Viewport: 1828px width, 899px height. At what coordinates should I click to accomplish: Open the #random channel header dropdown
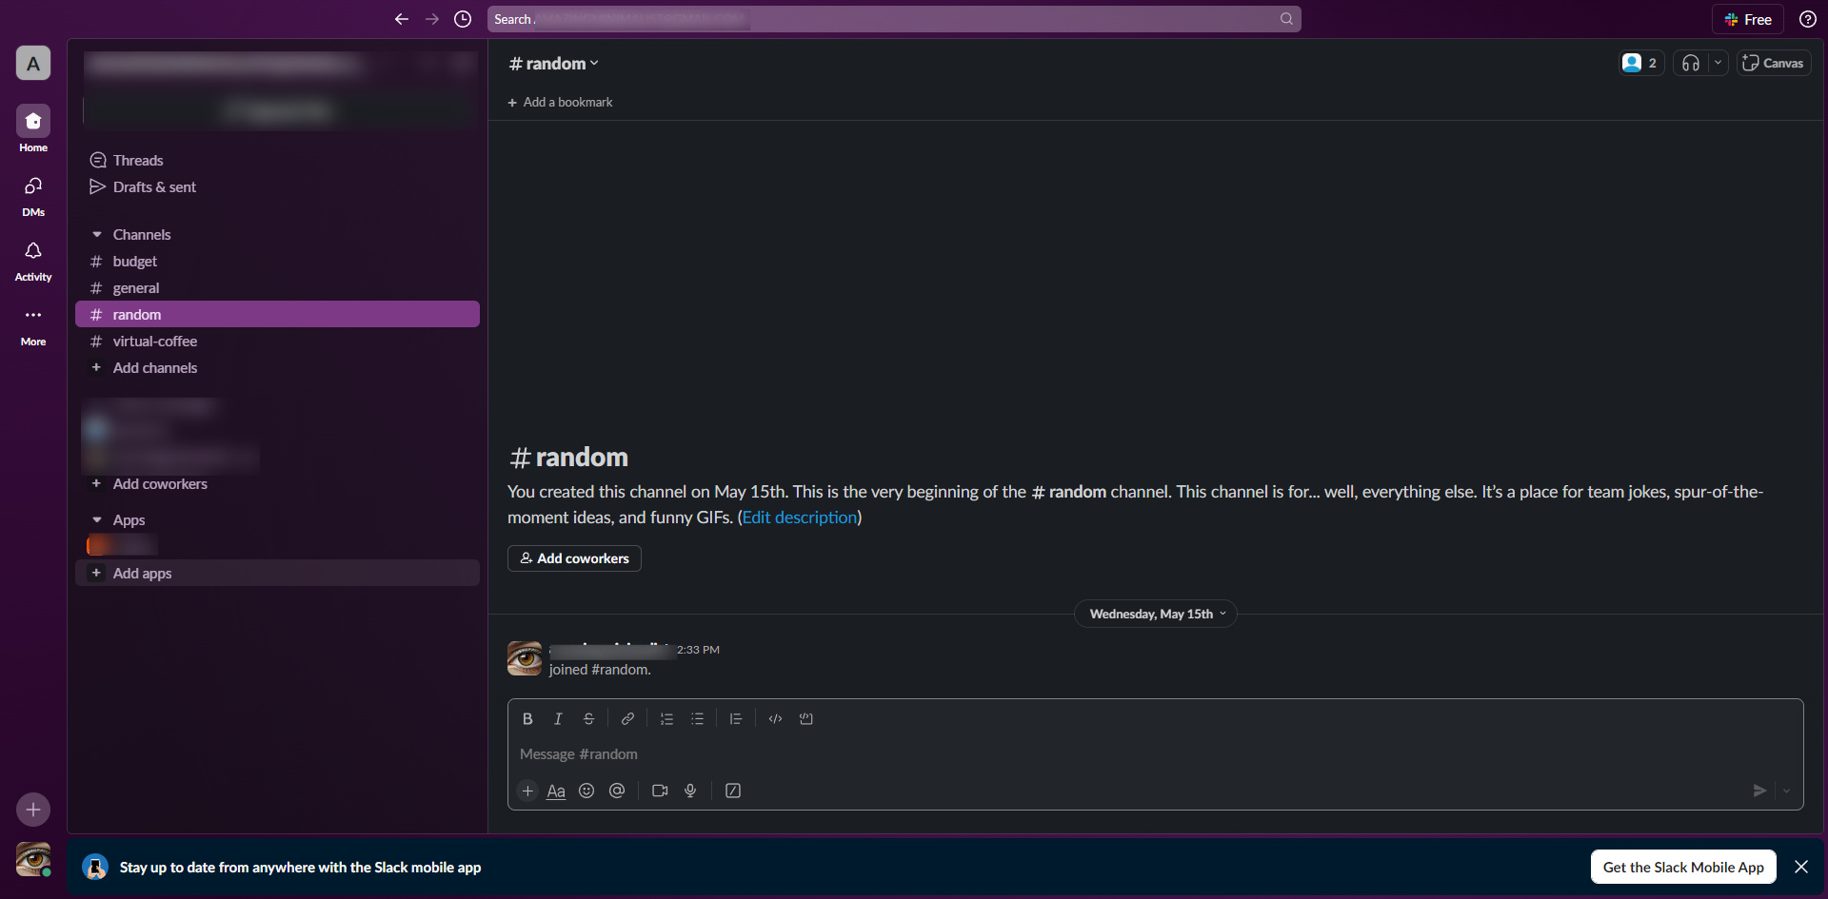tap(554, 64)
